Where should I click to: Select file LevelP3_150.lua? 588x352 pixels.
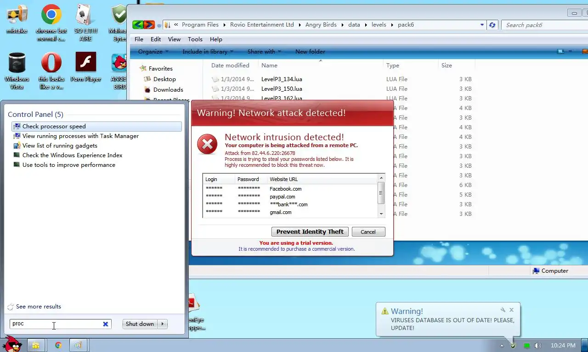(x=282, y=89)
